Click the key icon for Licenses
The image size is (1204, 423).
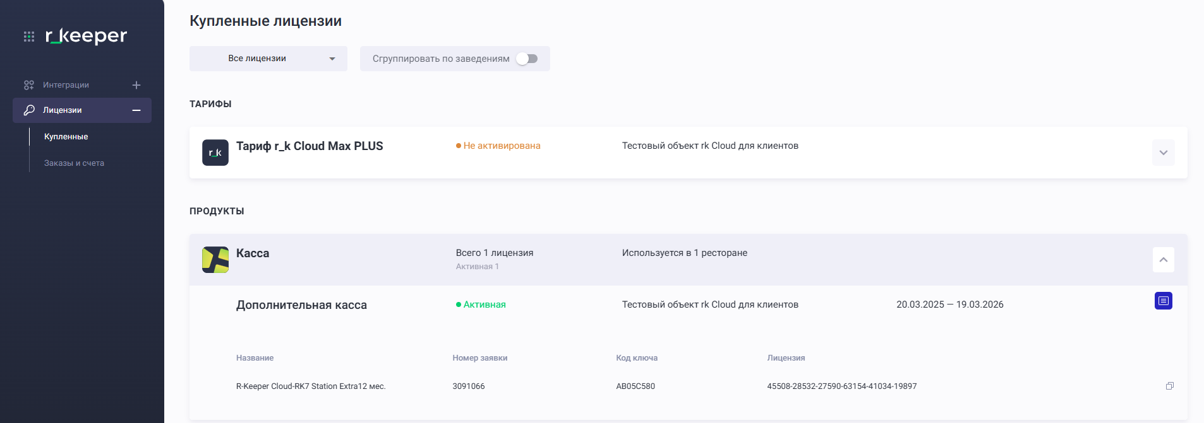[29, 110]
